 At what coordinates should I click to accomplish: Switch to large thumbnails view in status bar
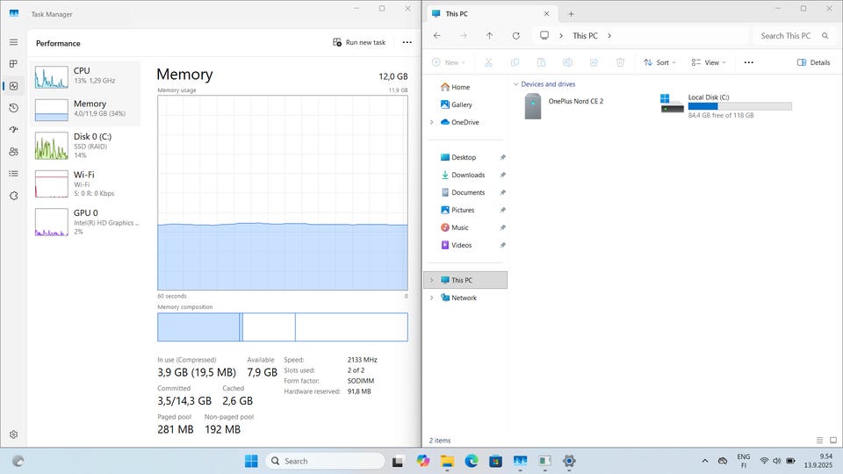click(832, 440)
